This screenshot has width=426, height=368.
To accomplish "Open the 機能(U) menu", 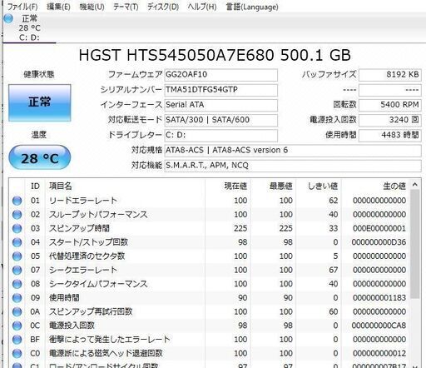I will click(x=92, y=7).
